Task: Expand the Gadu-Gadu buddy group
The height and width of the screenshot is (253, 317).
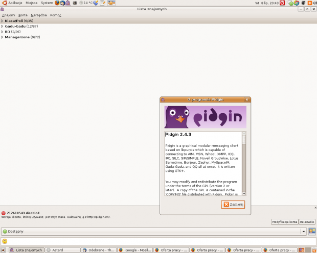Action: point(2,26)
